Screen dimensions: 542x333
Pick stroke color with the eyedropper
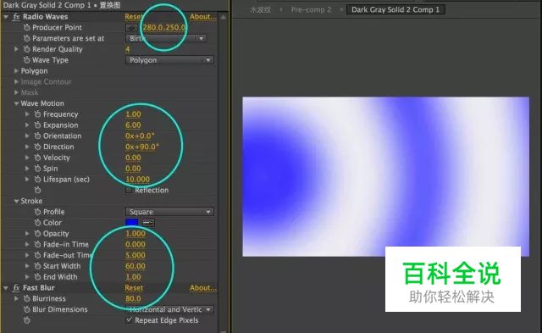(x=148, y=223)
